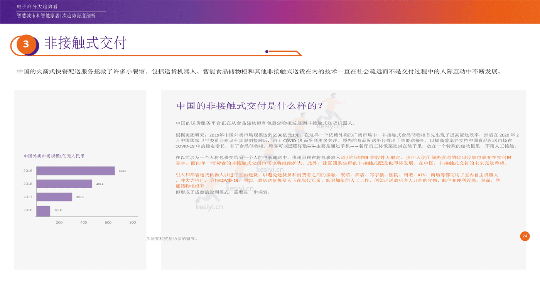Click the axis tick label 600

click(x=108, y=223)
